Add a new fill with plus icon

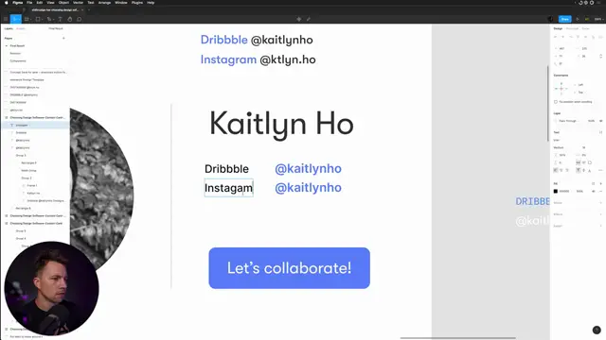(600, 183)
